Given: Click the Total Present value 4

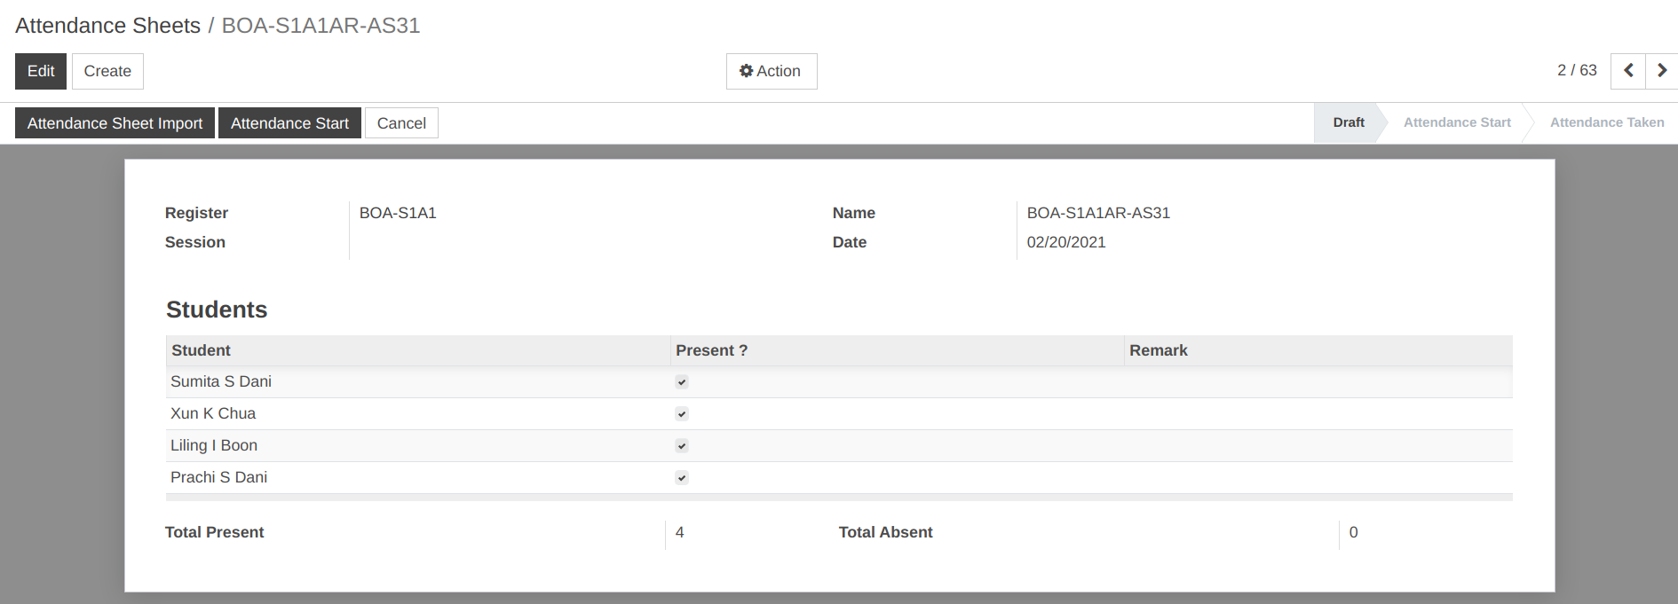Looking at the screenshot, I should point(680,532).
